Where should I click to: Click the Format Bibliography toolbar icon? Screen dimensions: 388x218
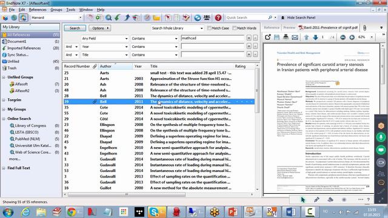click(177, 18)
